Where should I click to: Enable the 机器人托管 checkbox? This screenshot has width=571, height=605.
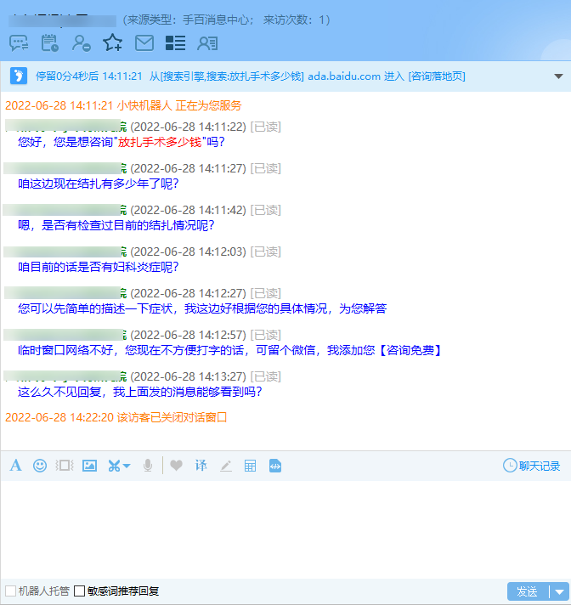(x=11, y=591)
